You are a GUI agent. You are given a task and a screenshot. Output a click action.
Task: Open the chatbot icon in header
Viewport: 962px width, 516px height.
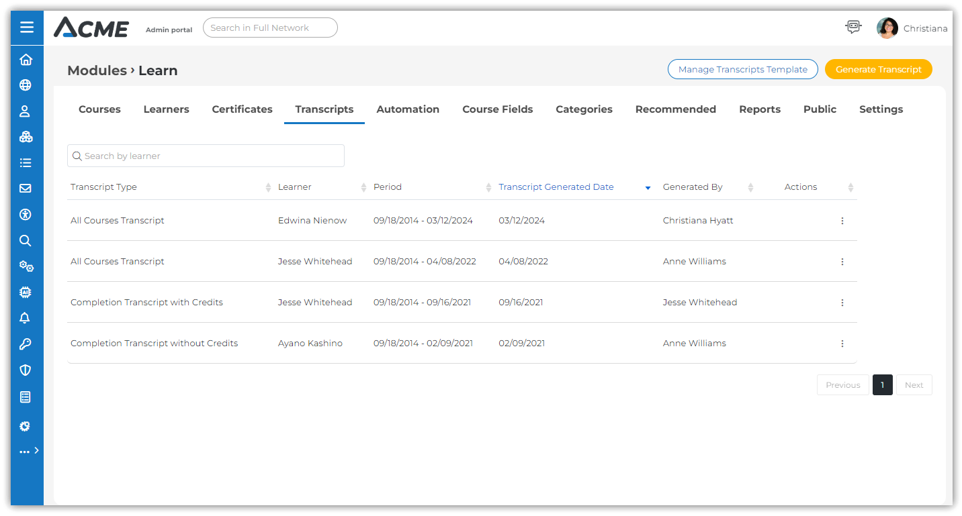[852, 28]
